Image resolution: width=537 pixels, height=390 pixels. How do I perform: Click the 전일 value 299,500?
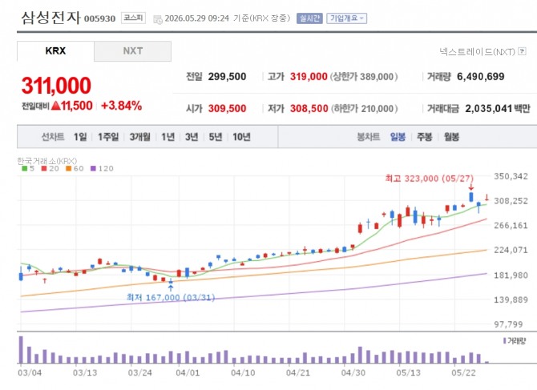[x=227, y=77]
